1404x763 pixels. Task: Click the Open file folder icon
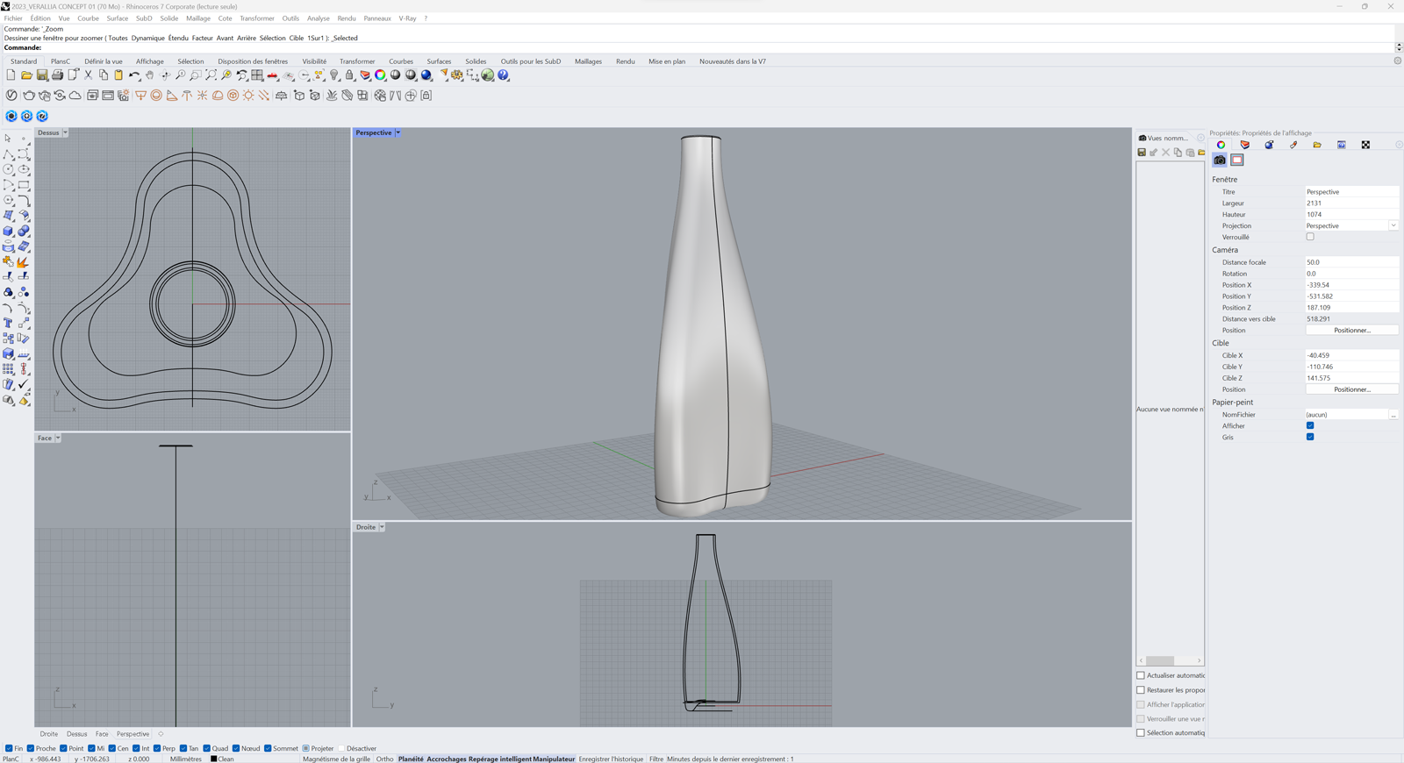click(x=26, y=75)
